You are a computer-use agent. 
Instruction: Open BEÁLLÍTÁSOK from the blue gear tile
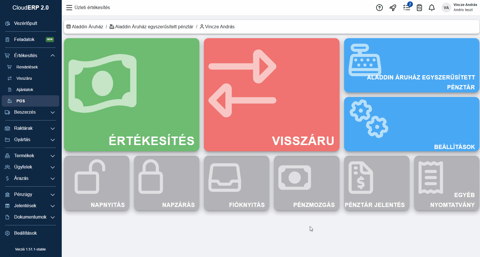[x=411, y=124]
